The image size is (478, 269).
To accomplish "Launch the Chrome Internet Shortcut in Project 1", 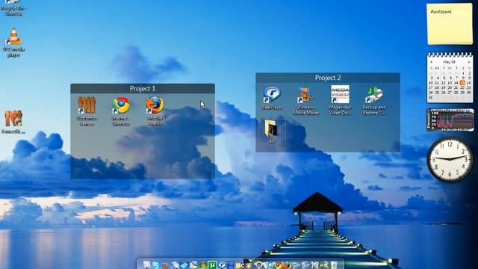I will pyautogui.click(x=121, y=111).
